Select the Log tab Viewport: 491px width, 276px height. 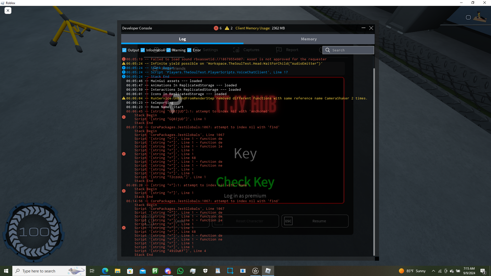(x=182, y=39)
